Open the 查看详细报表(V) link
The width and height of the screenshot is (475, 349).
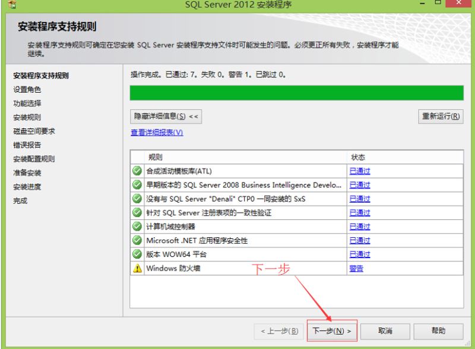157,133
